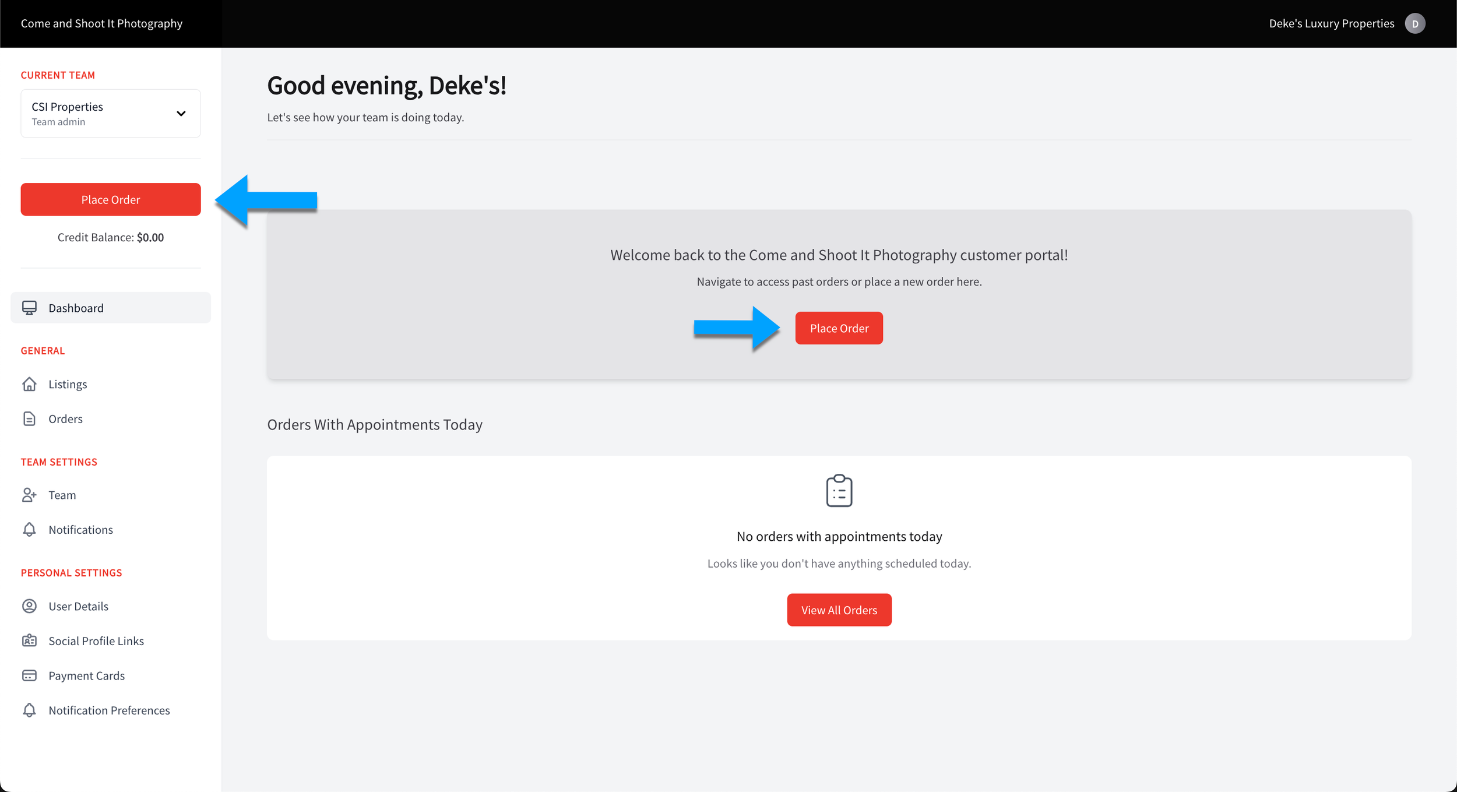This screenshot has width=1457, height=792.
Task: Click Come and Shoot It Photography logo text
Action: pyautogui.click(x=101, y=23)
